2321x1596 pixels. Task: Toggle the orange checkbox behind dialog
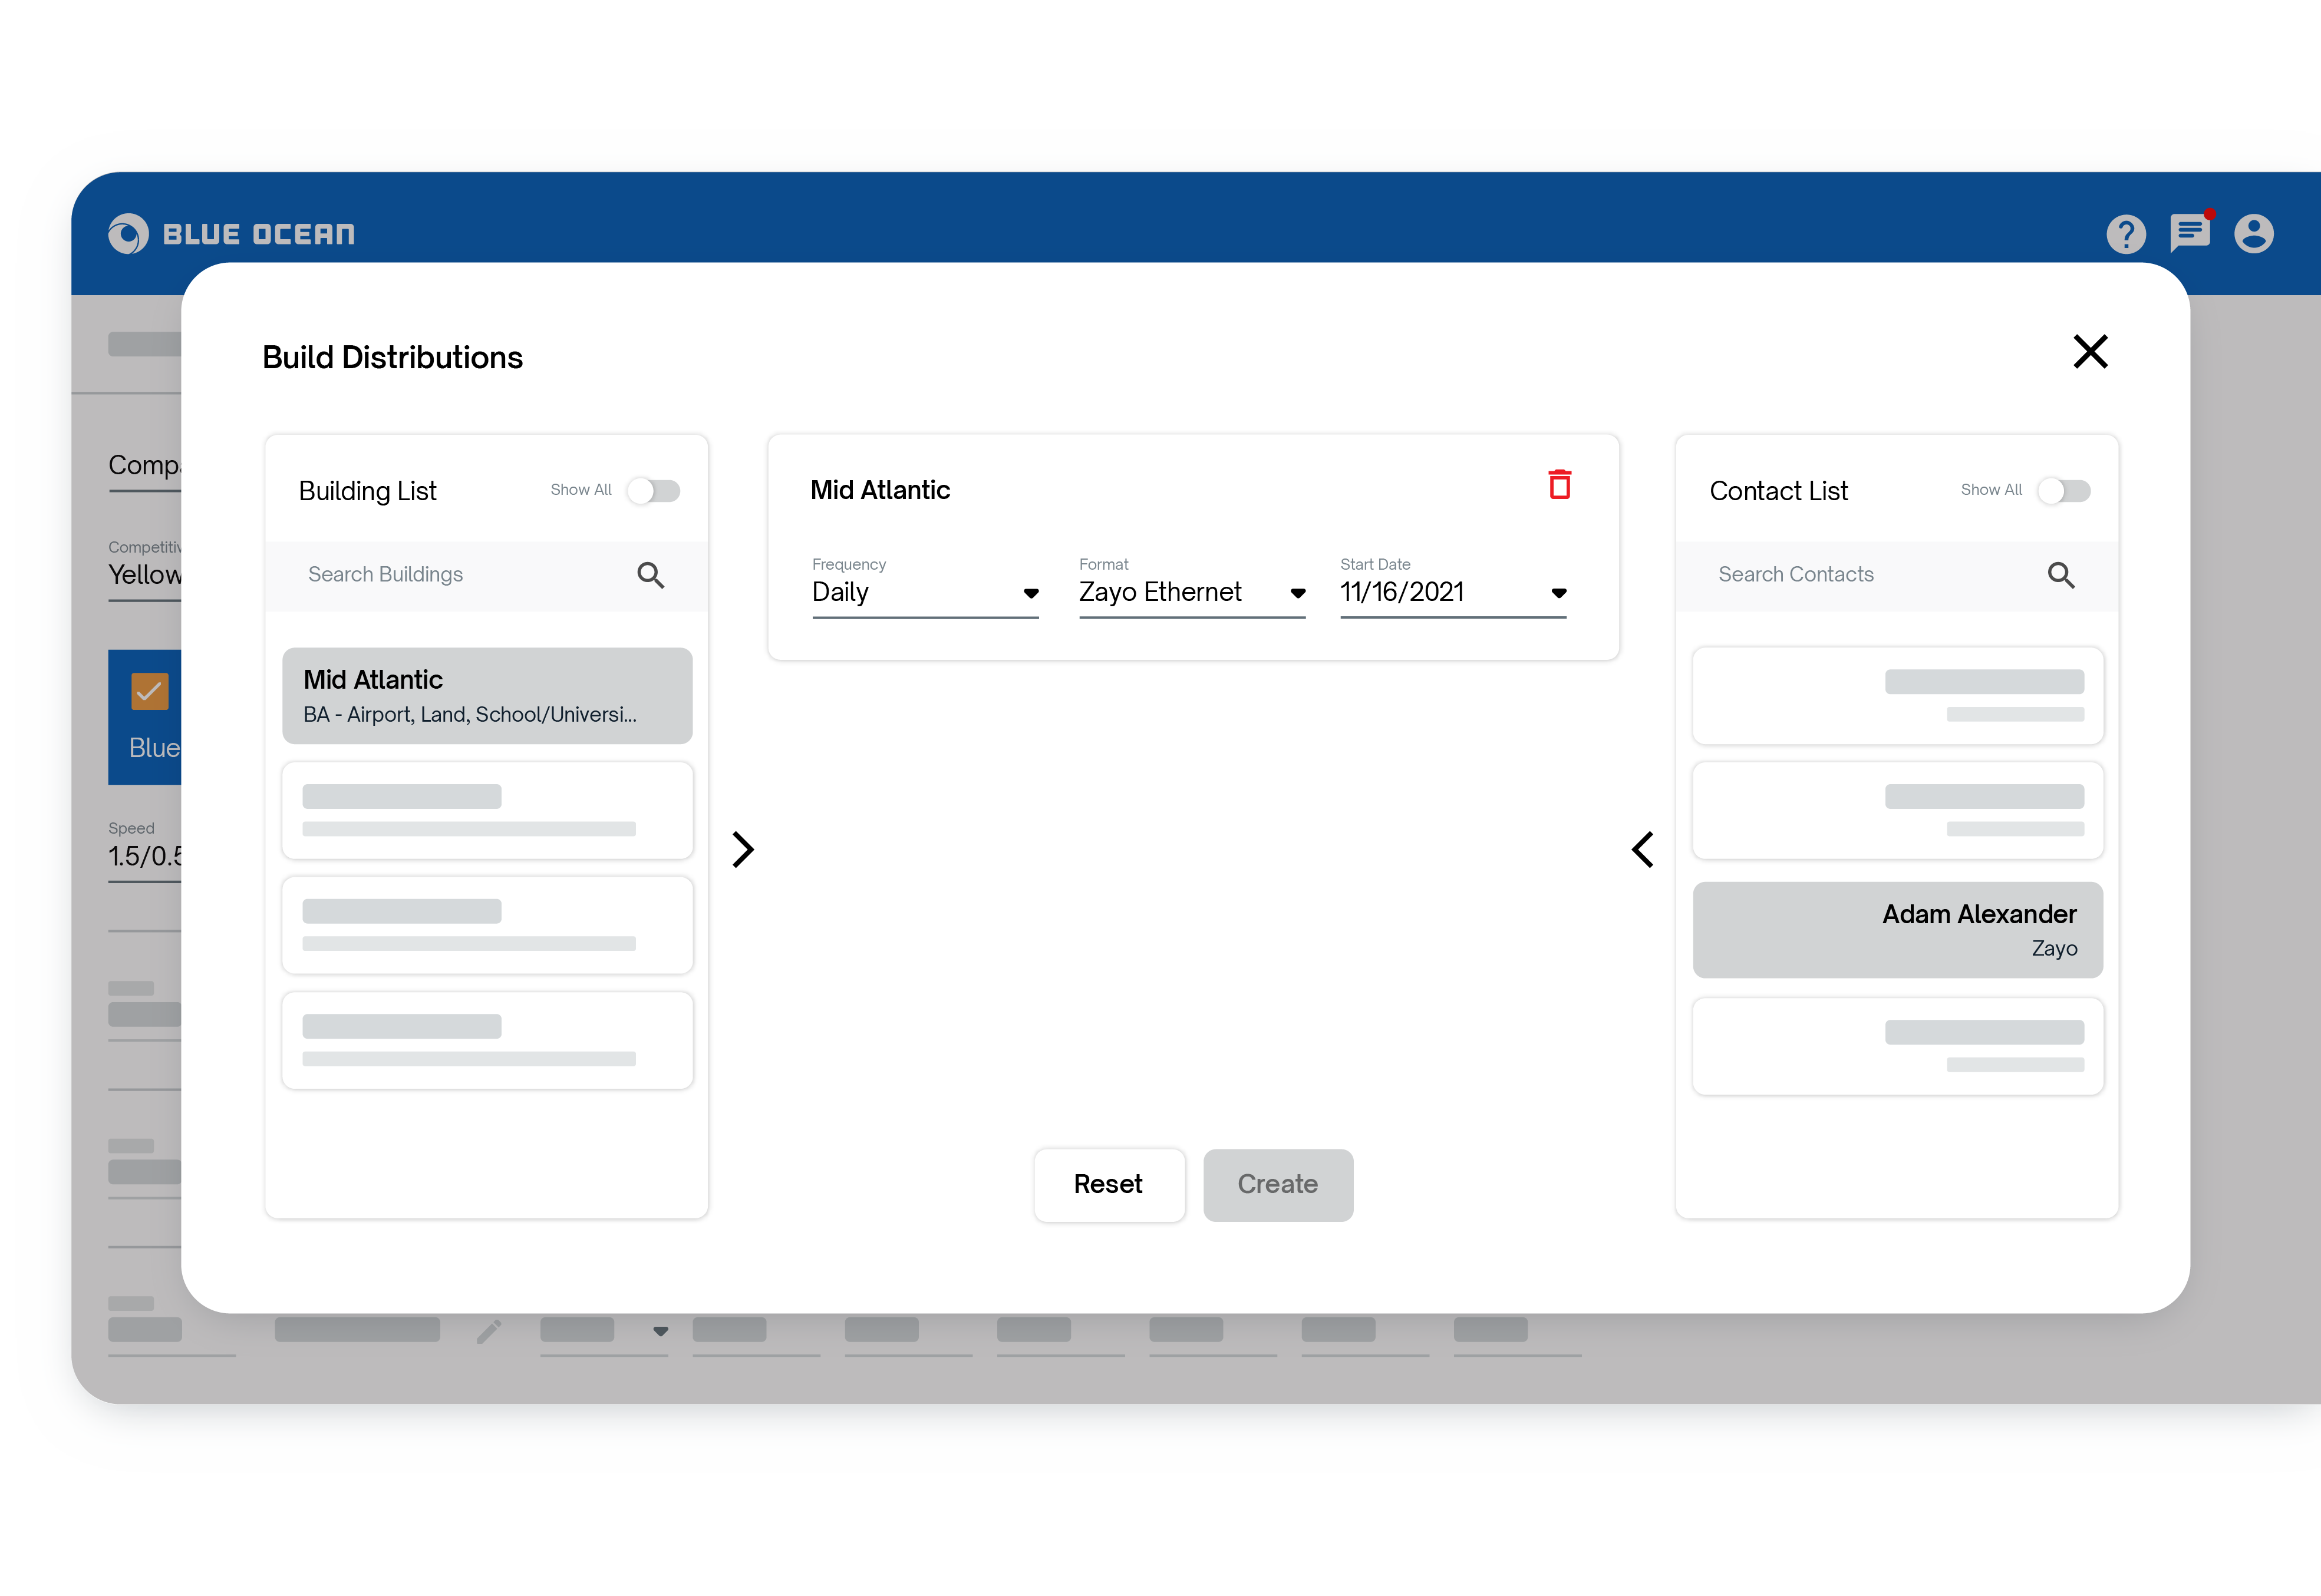coord(149,691)
